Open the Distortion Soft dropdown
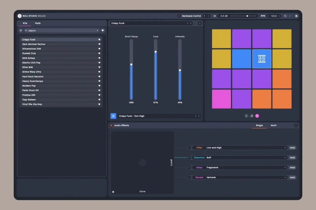The image size is (316, 210). pyautogui.click(x=240, y=157)
